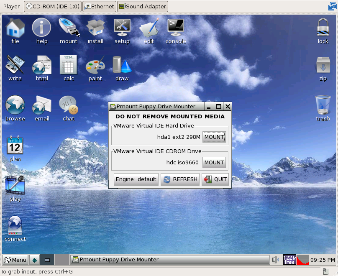Mount the hdc iso9660 CDROM drive
Viewport: 338px width, 276px height.
pyautogui.click(x=214, y=162)
